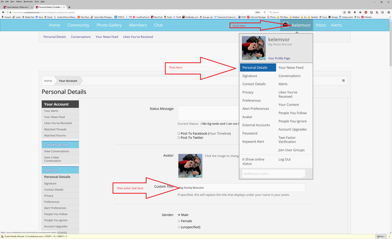Click the Custom Title text field
This screenshot has height=239, width=392.
(241, 188)
